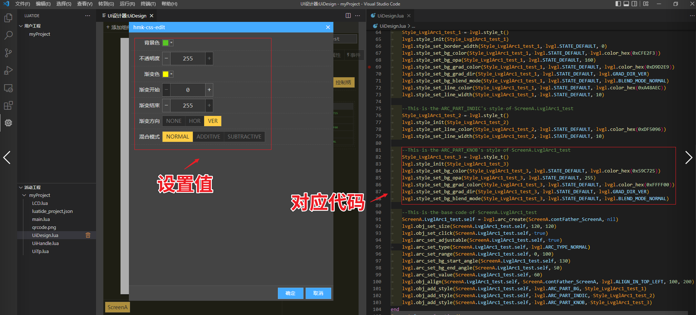Open the Search view icon

(8, 35)
